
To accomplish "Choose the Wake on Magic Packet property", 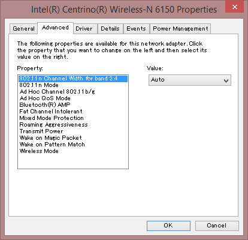I will tap(73, 138).
